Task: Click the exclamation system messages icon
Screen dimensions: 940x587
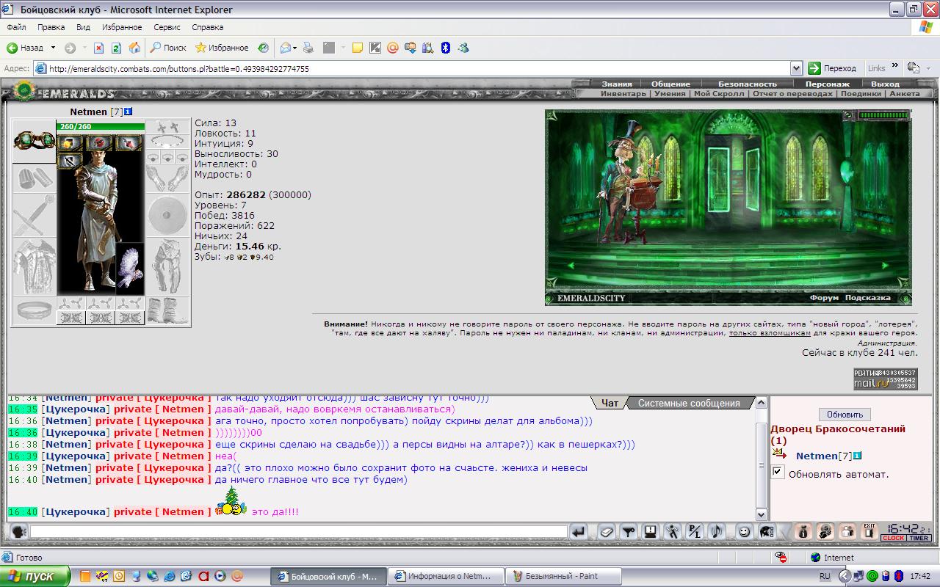Action: [651, 533]
